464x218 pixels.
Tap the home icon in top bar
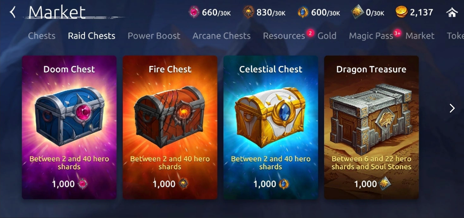pyautogui.click(x=452, y=12)
